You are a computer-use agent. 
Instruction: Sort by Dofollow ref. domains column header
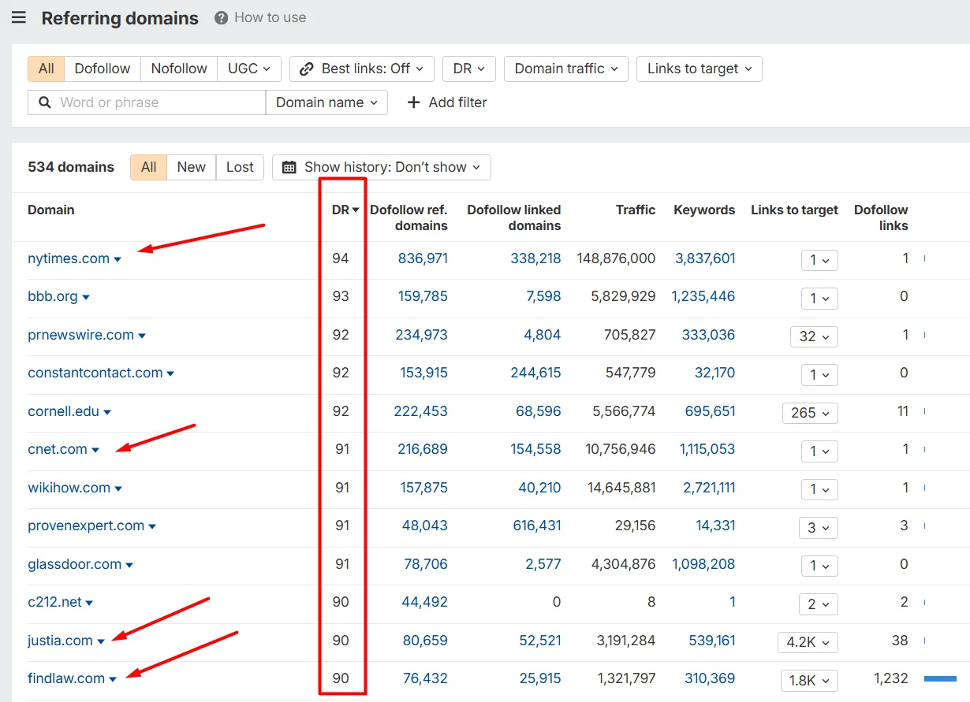[409, 217]
